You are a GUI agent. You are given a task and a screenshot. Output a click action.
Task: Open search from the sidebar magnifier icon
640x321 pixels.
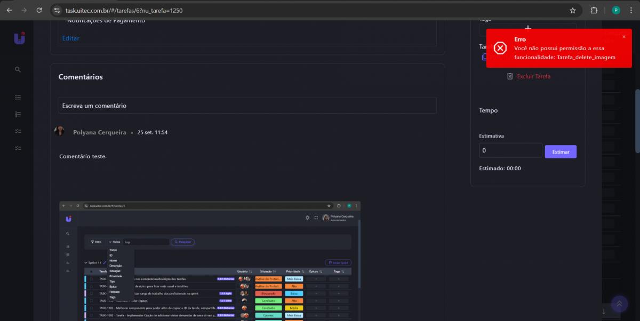coord(18,69)
